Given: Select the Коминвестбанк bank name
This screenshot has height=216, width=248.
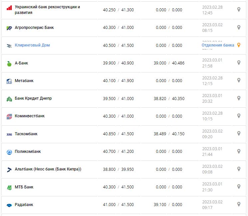Looking at the screenshot, I should point(30,116).
